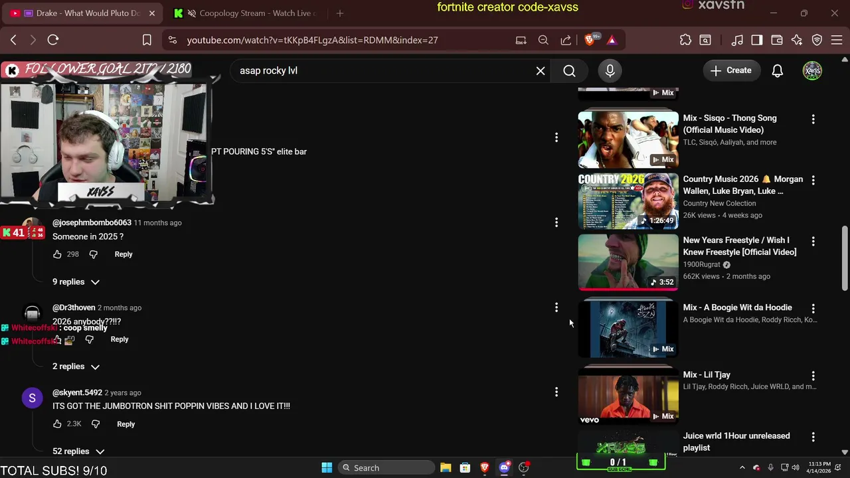Open more options for New Years Freestyle video

click(x=813, y=241)
